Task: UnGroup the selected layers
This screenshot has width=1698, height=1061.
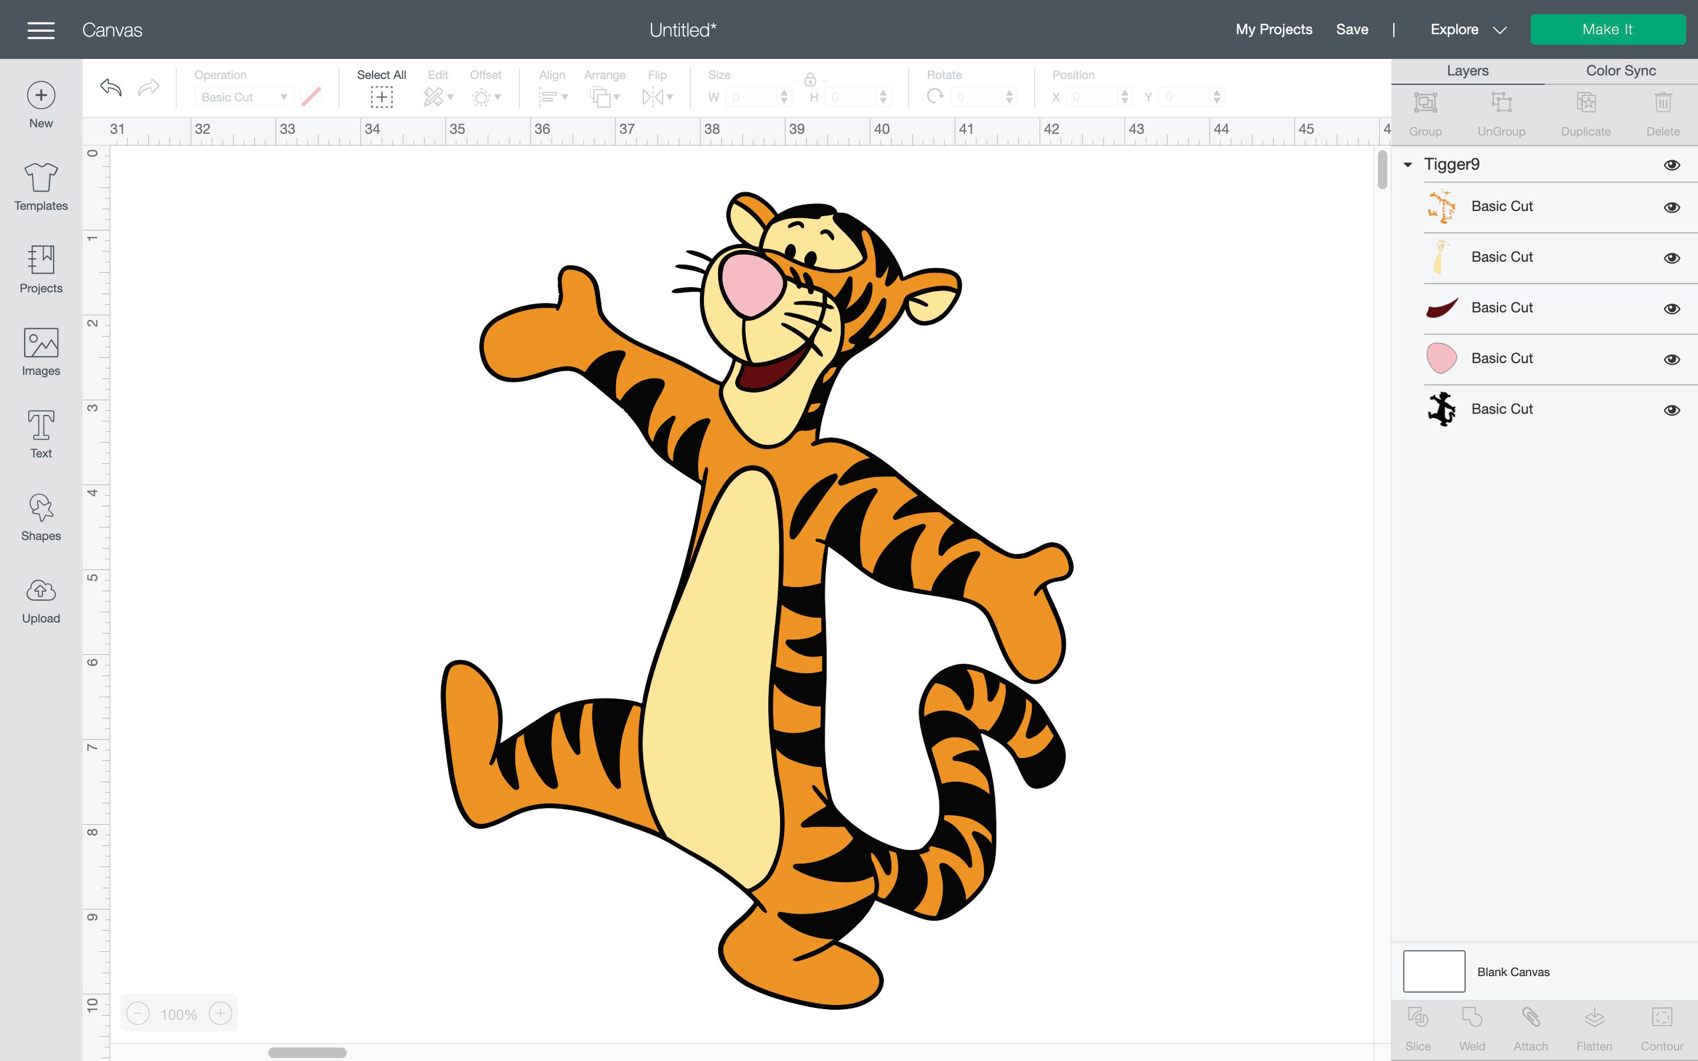Action: (1501, 114)
